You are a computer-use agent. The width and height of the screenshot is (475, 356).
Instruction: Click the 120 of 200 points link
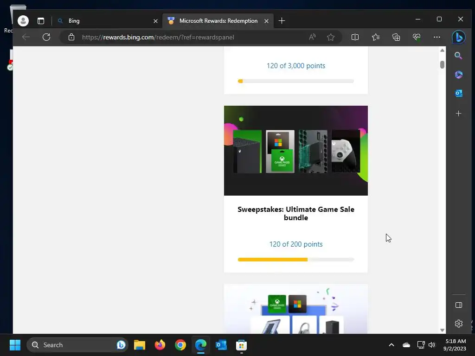click(296, 244)
